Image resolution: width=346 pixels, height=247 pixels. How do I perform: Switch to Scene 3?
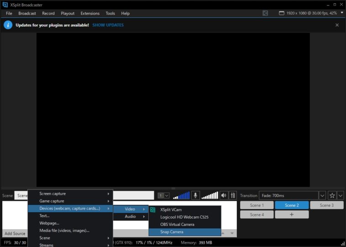[x=327, y=205]
